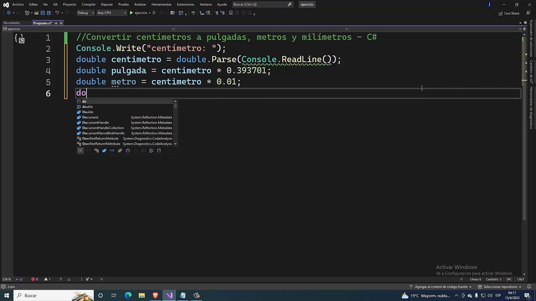Open Archivo menu
The image size is (536, 301).
tap(18, 4)
